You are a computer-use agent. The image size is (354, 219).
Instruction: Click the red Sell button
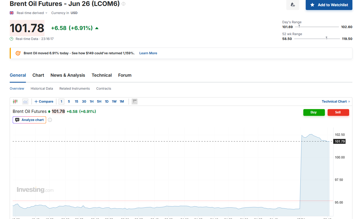click(338, 112)
